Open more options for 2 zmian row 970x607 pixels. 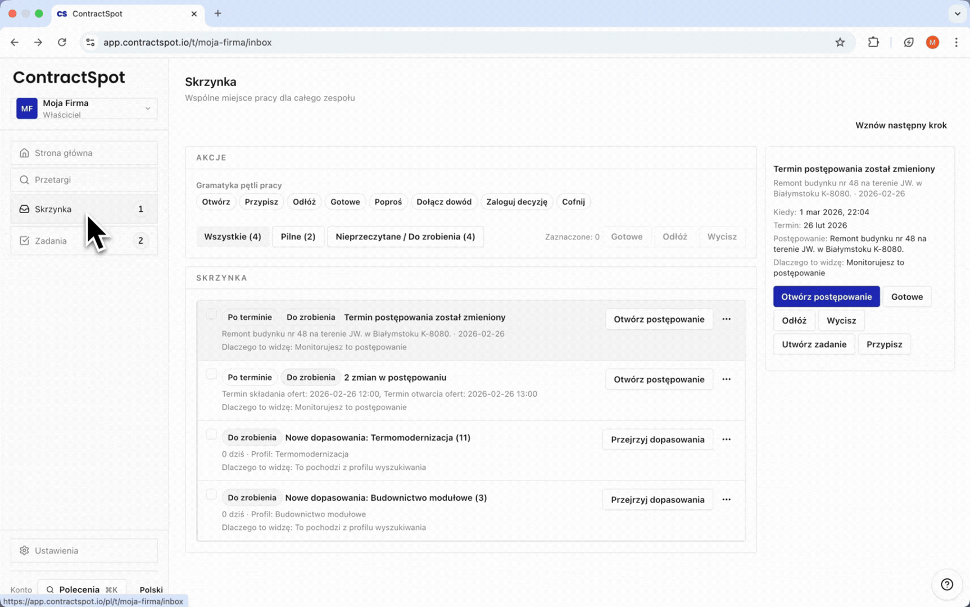[727, 379]
